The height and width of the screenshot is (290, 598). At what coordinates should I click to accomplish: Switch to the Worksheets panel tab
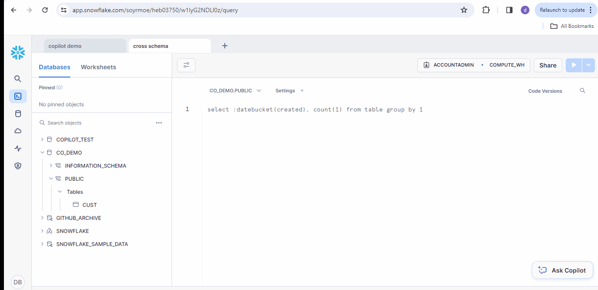click(x=98, y=67)
